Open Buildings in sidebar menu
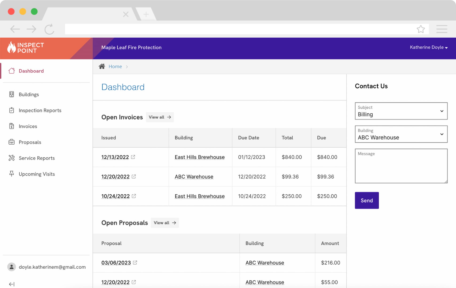This screenshot has width=456, height=288. click(29, 94)
